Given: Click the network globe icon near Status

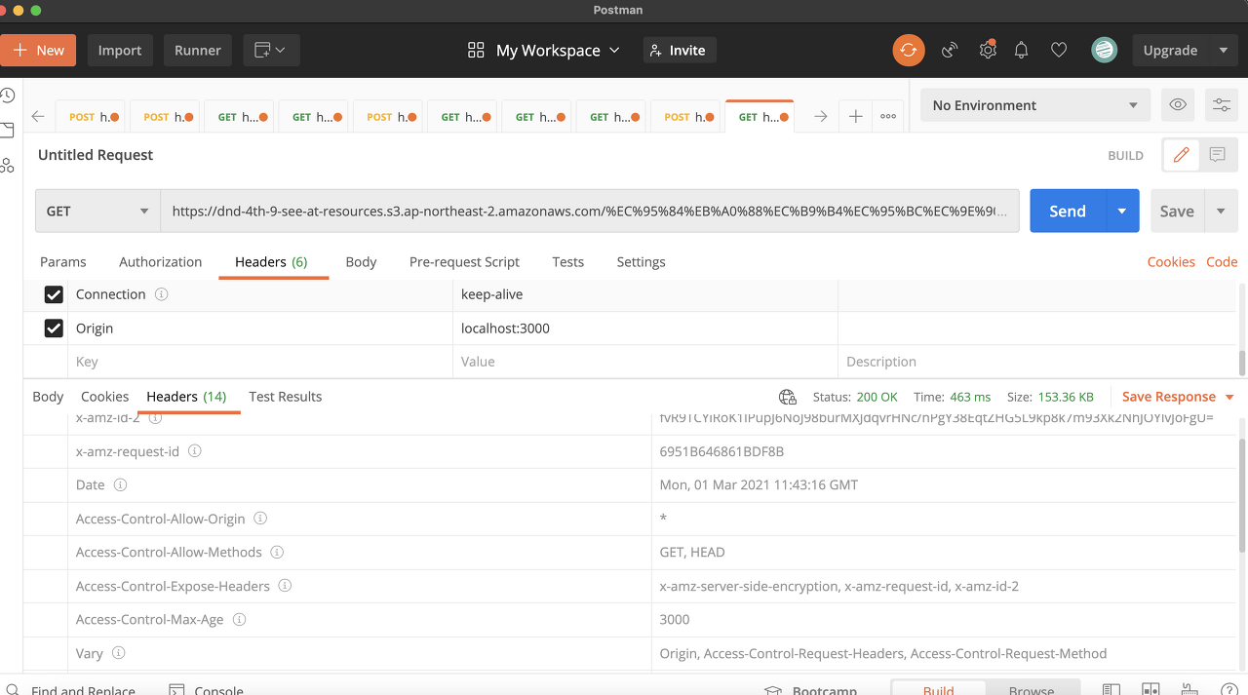Looking at the screenshot, I should tap(788, 397).
